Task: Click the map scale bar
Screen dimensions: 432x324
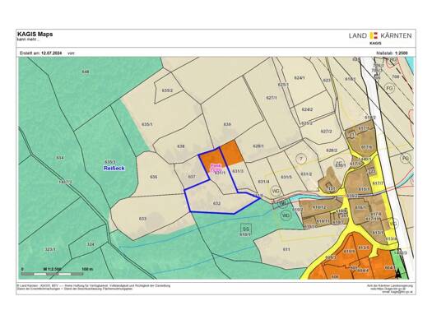Action: pos(53,274)
